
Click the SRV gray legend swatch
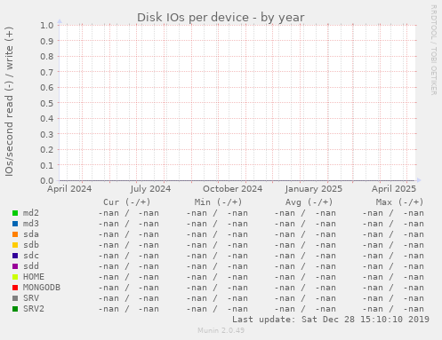click(15, 298)
